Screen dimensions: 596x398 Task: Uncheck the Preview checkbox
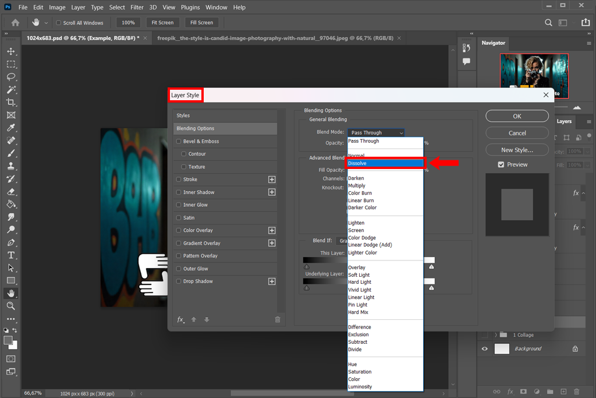(x=501, y=165)
